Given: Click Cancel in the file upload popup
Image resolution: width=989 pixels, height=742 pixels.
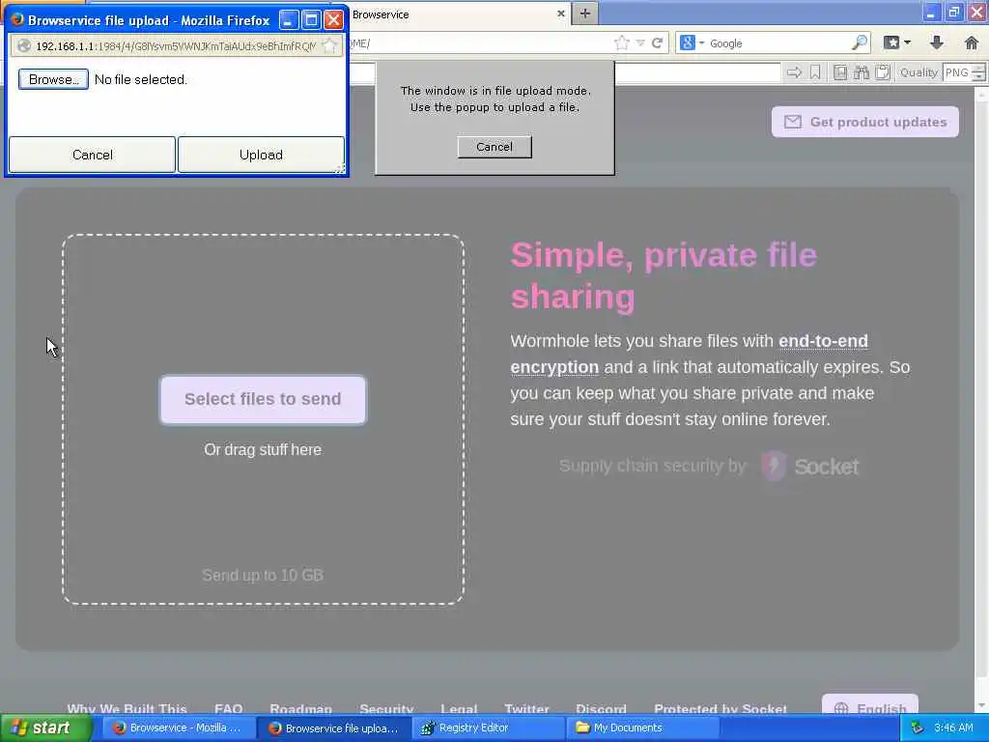Looking at the screenshot, I should pos(92,155).
